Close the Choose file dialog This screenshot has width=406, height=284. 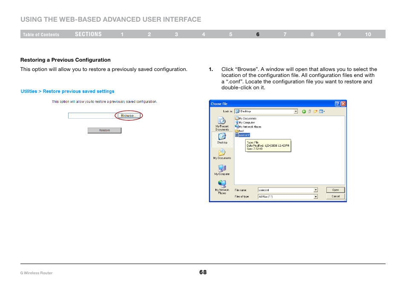343,104
